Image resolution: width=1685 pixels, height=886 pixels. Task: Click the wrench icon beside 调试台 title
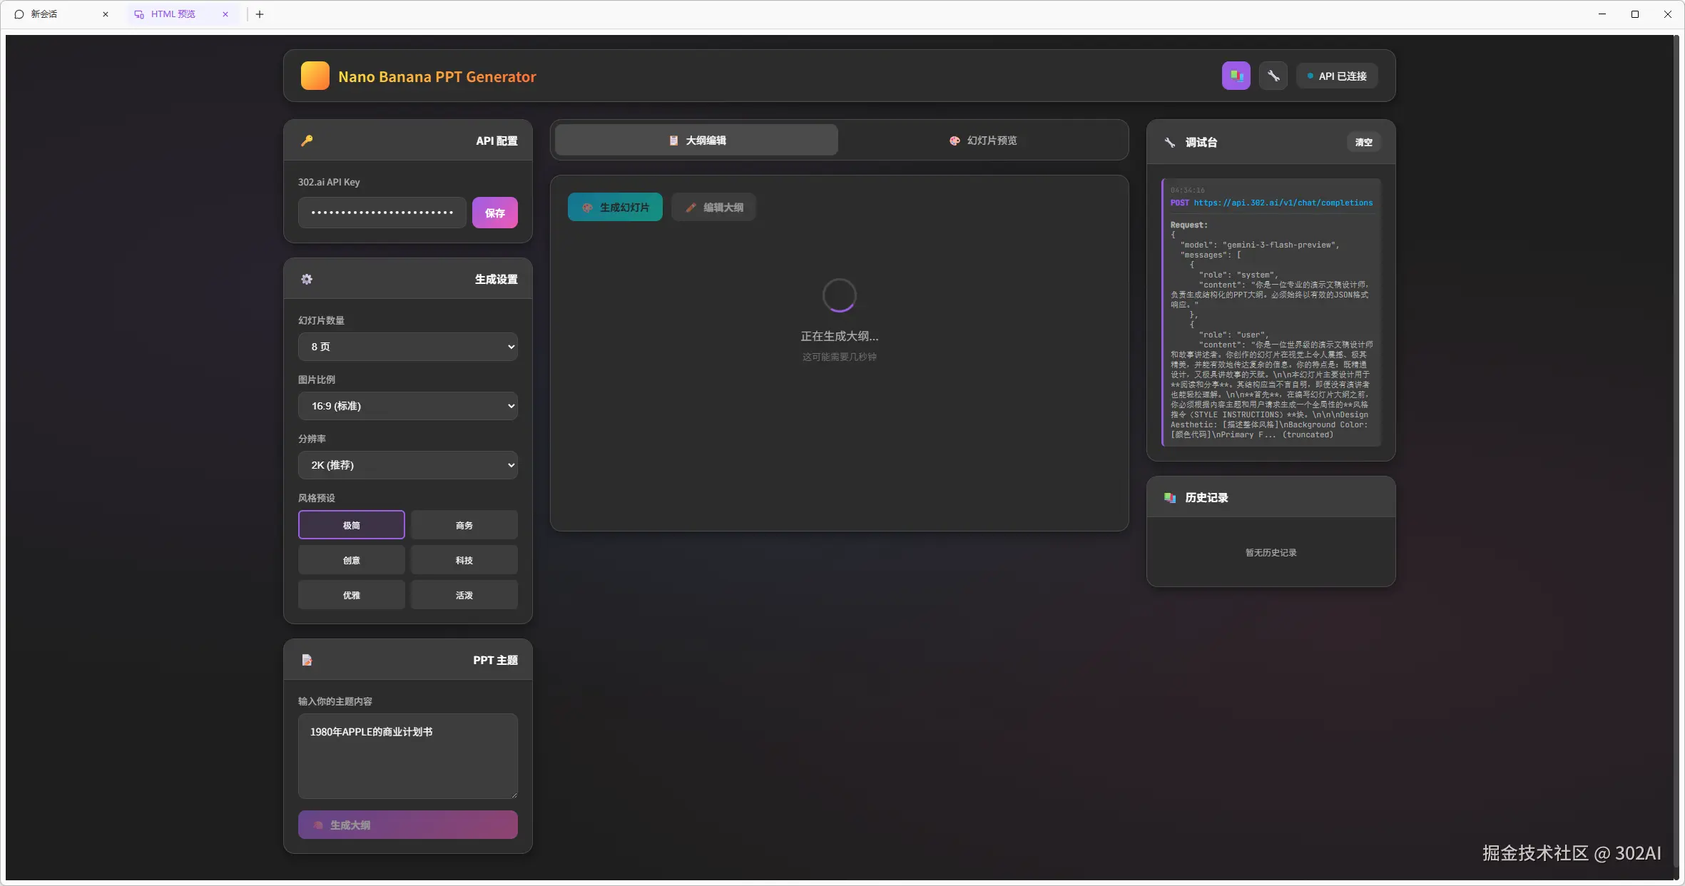1170,142
